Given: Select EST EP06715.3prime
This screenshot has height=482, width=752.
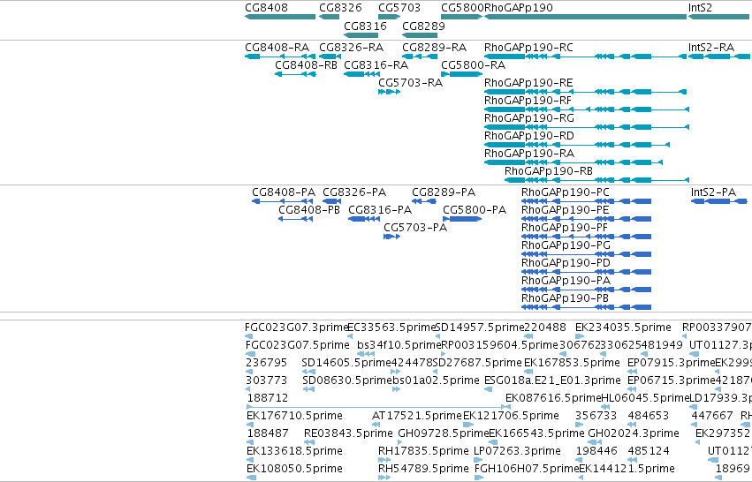Looking at the screenshot, I should tap(632, 389).
